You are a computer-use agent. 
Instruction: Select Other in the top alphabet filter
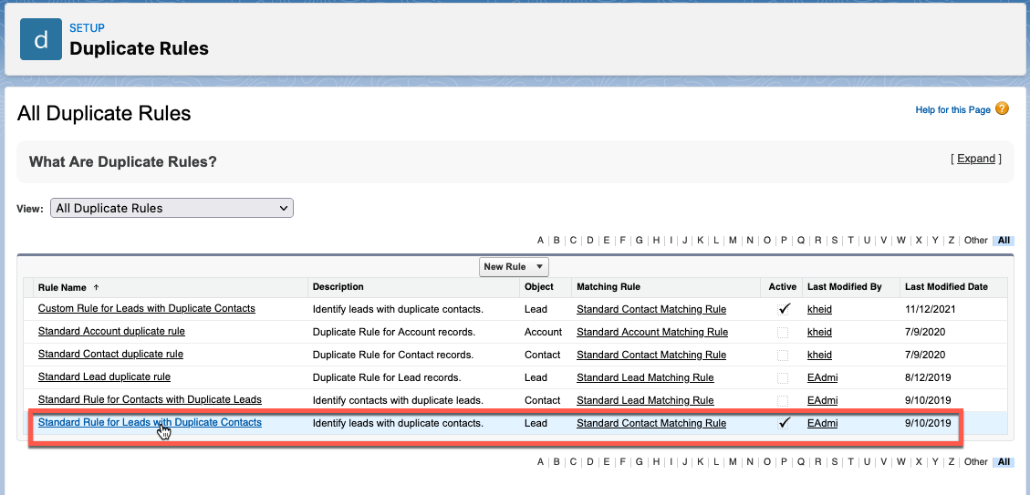tap(975, 241)
